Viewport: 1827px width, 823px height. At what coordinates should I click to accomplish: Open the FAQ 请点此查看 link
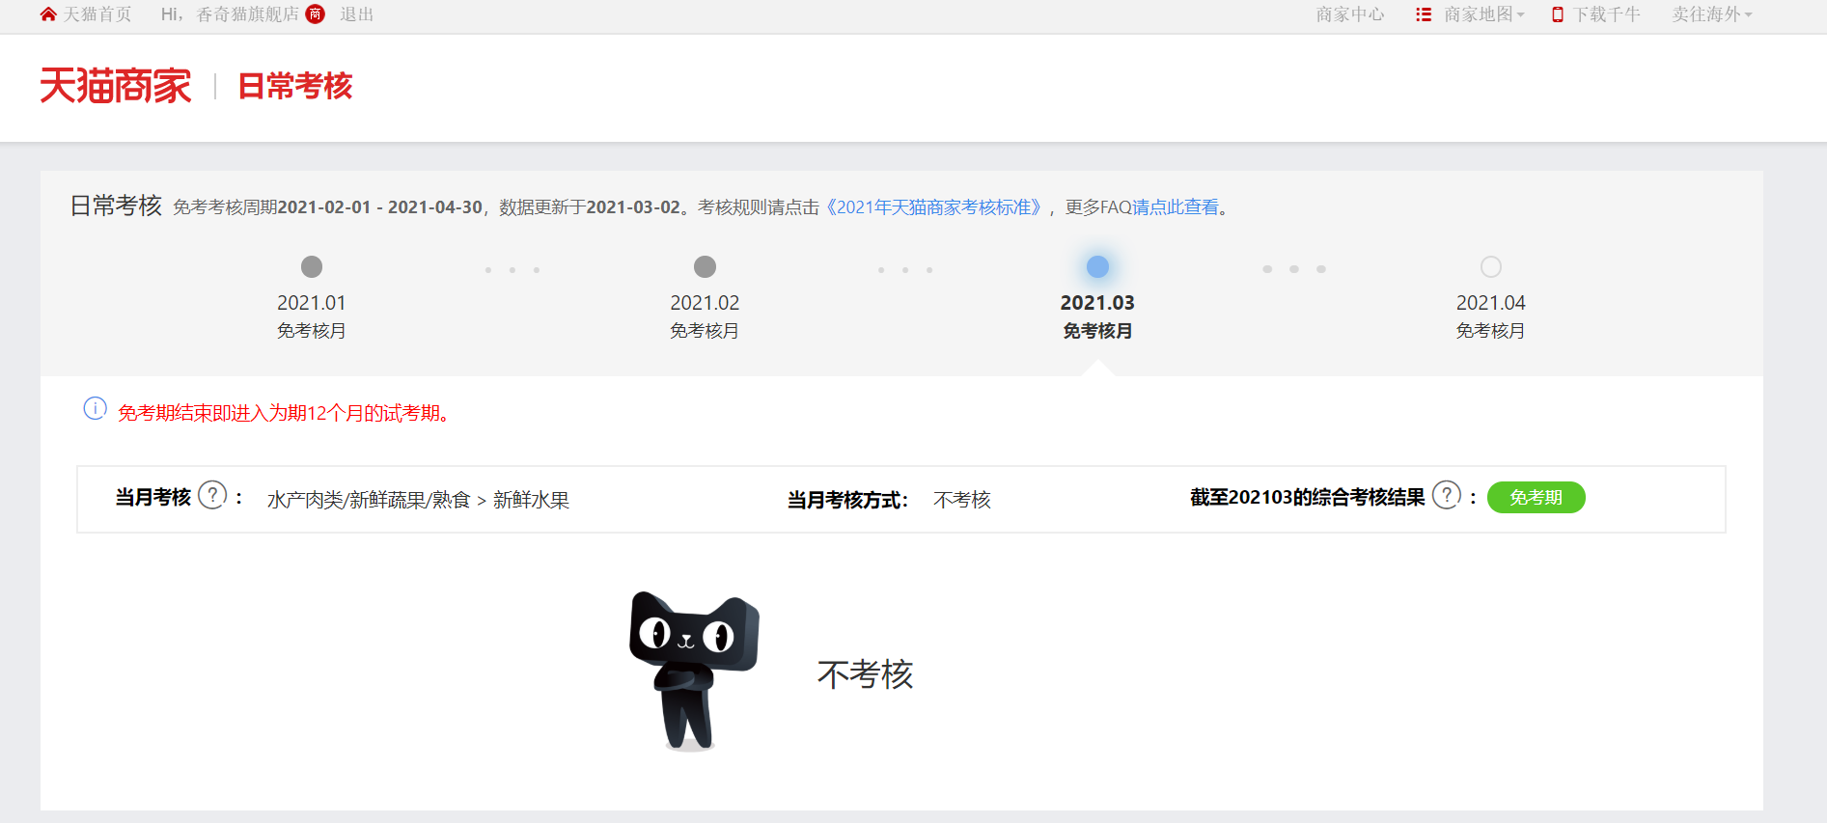1175,207
